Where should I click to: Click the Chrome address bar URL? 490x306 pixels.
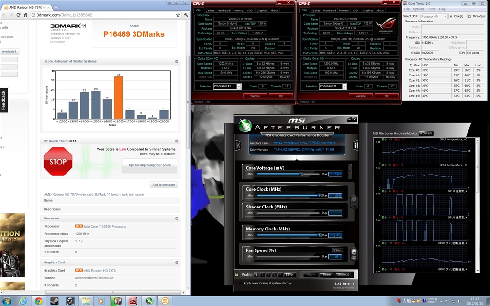tap(64, 15)
